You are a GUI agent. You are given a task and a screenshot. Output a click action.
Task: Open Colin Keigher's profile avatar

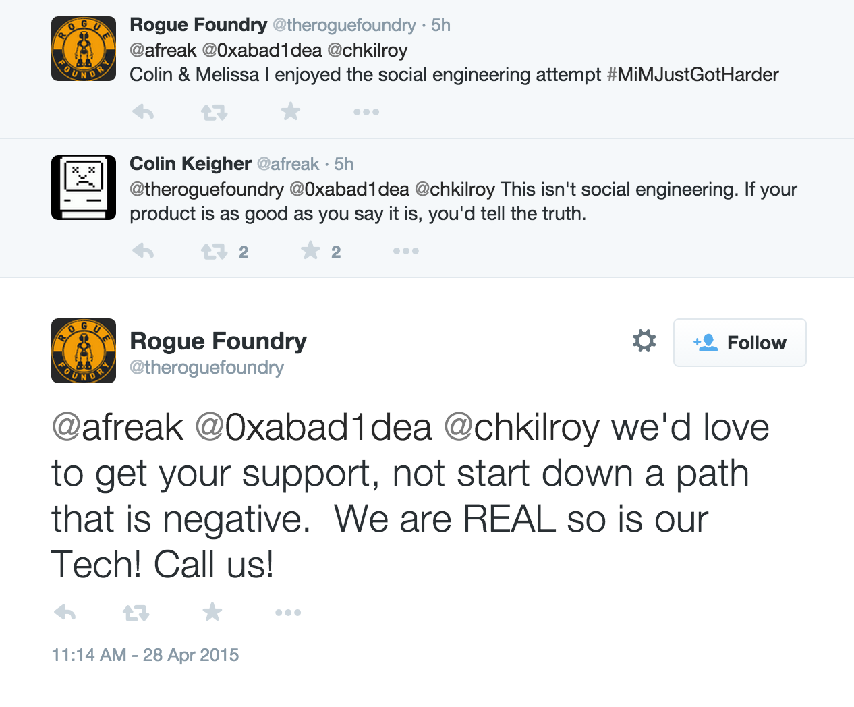point(84,188)
